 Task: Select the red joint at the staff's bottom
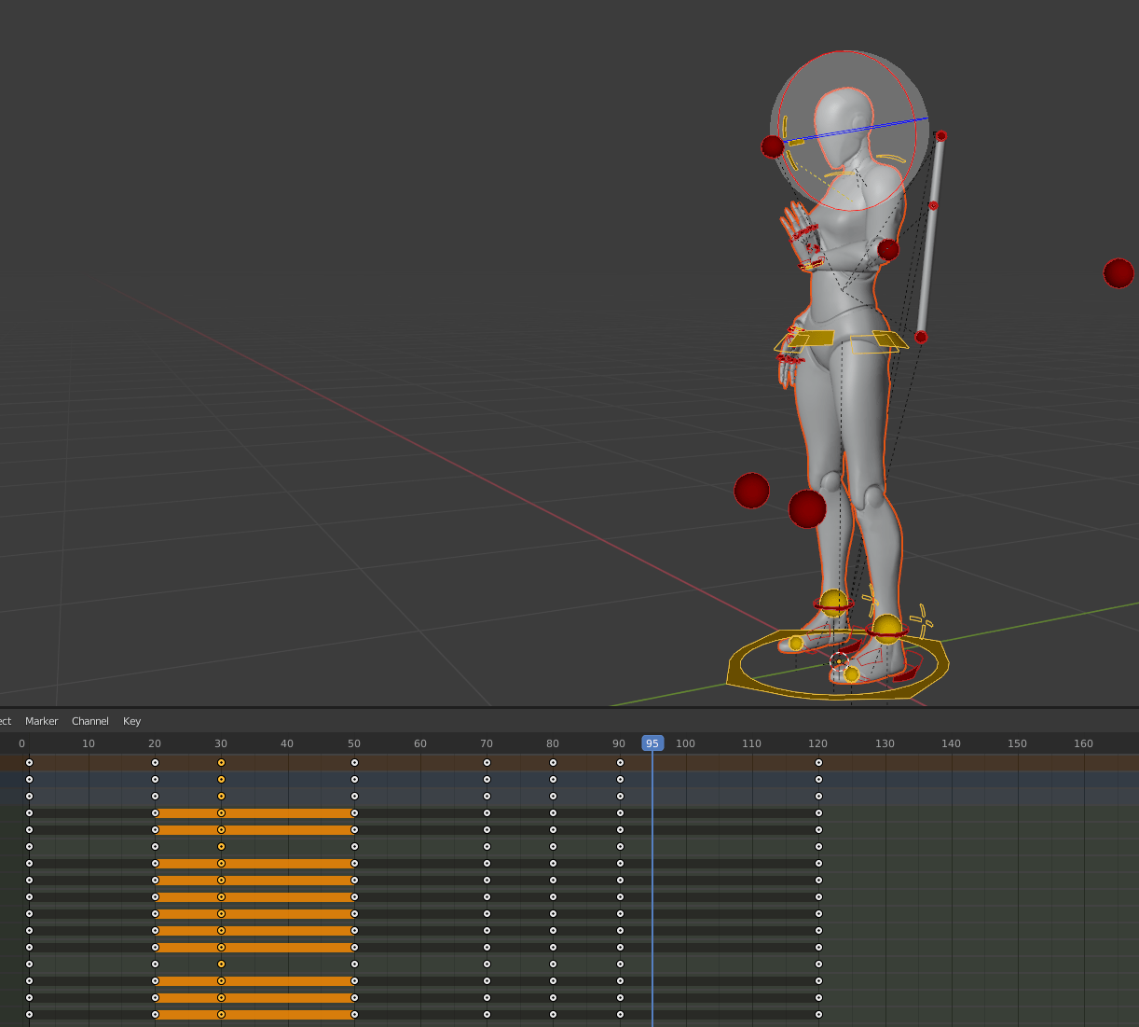(921, 337)
